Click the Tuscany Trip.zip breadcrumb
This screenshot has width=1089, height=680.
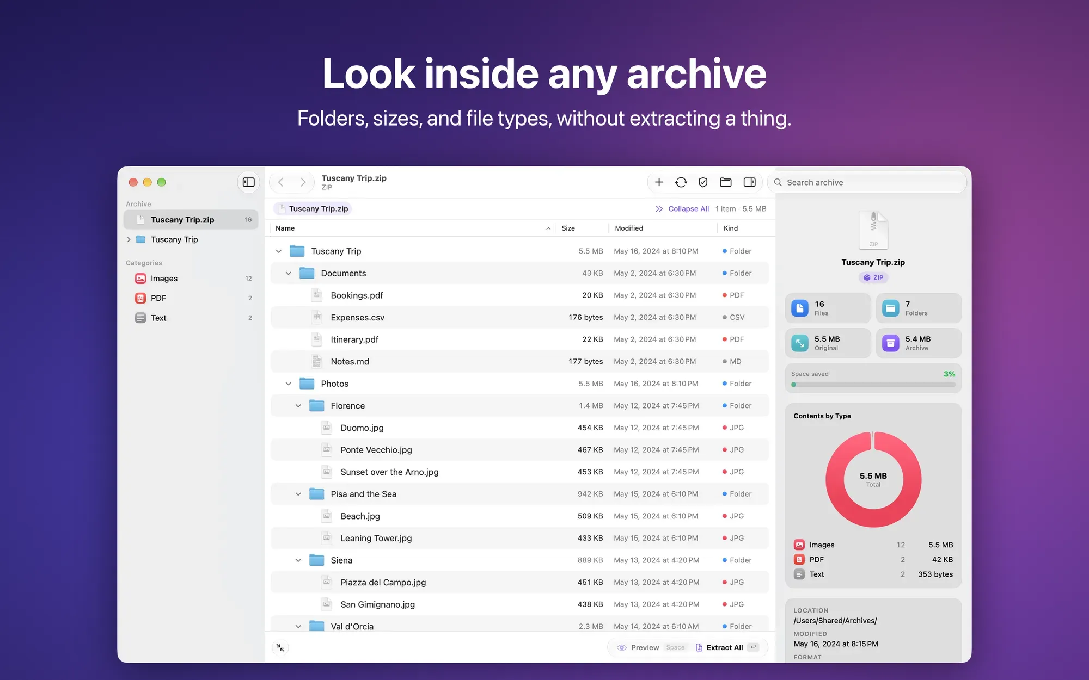313,209
